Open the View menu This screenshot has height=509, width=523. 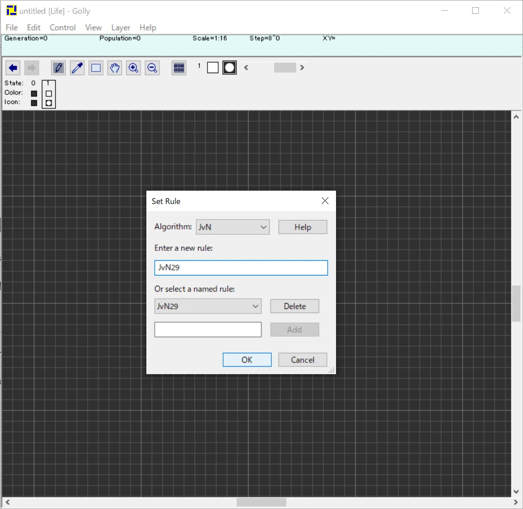click(93, 28)
